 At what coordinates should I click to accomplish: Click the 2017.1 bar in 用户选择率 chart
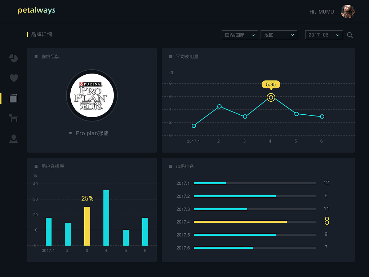click(49, 232)
